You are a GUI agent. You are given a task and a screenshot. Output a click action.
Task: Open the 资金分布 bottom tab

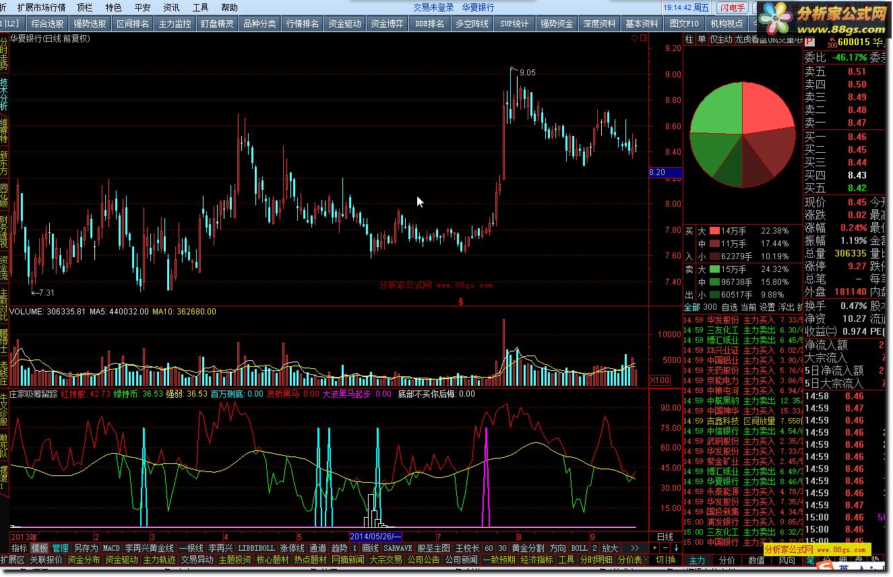pyautogui.click(x=84, y=559)
